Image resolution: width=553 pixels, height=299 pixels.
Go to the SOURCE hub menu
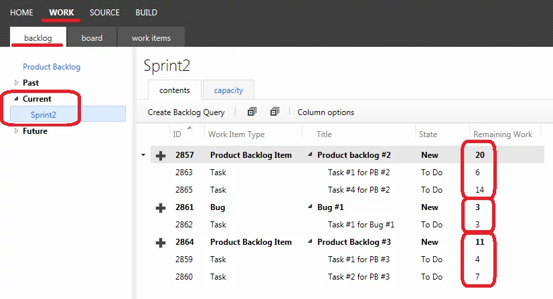pos(104,13)
